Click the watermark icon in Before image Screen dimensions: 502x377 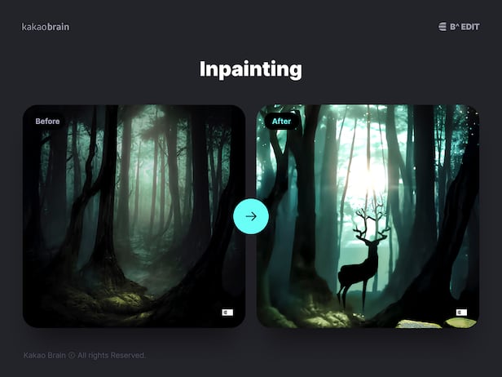point(227,312)
